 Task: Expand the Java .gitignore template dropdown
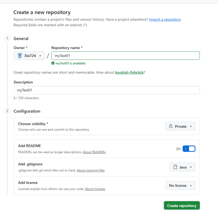point(183,167)
